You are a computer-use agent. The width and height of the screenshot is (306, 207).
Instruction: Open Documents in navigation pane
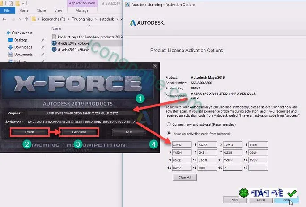[23, 55]
